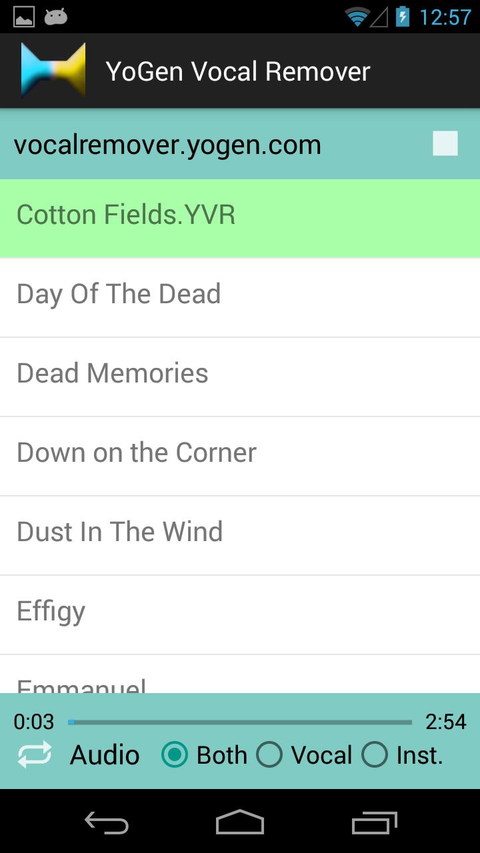Tap the Android back navigation button
Image resolution: width=480 pixels, height=853 pixels.
pyautogui.click(x=107, y=823)
